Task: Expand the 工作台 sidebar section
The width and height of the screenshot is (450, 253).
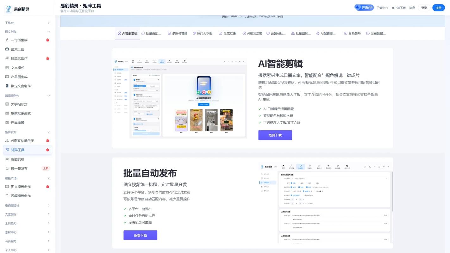Action: pos(28,23)
